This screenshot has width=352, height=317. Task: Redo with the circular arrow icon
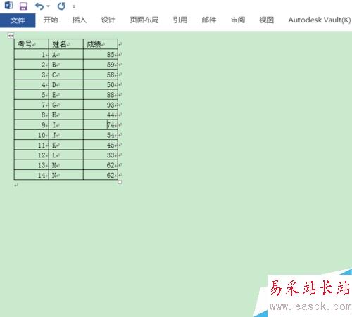61,6
